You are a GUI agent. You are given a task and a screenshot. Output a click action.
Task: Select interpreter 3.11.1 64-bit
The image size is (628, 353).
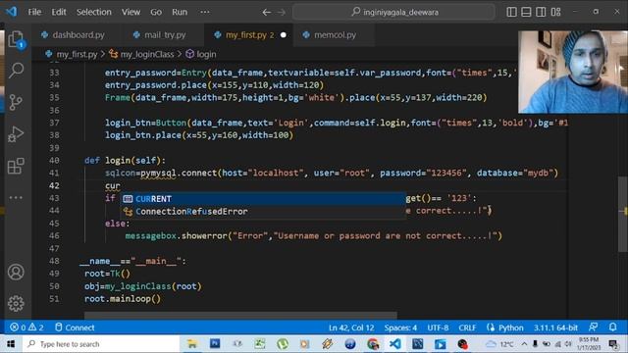(555, 328)
